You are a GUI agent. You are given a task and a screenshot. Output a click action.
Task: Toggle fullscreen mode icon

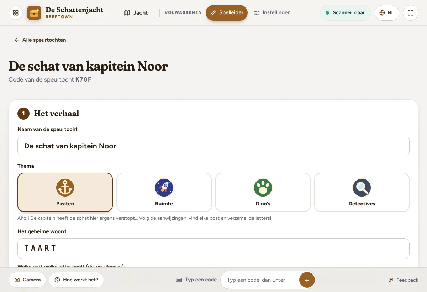(411, 13)
